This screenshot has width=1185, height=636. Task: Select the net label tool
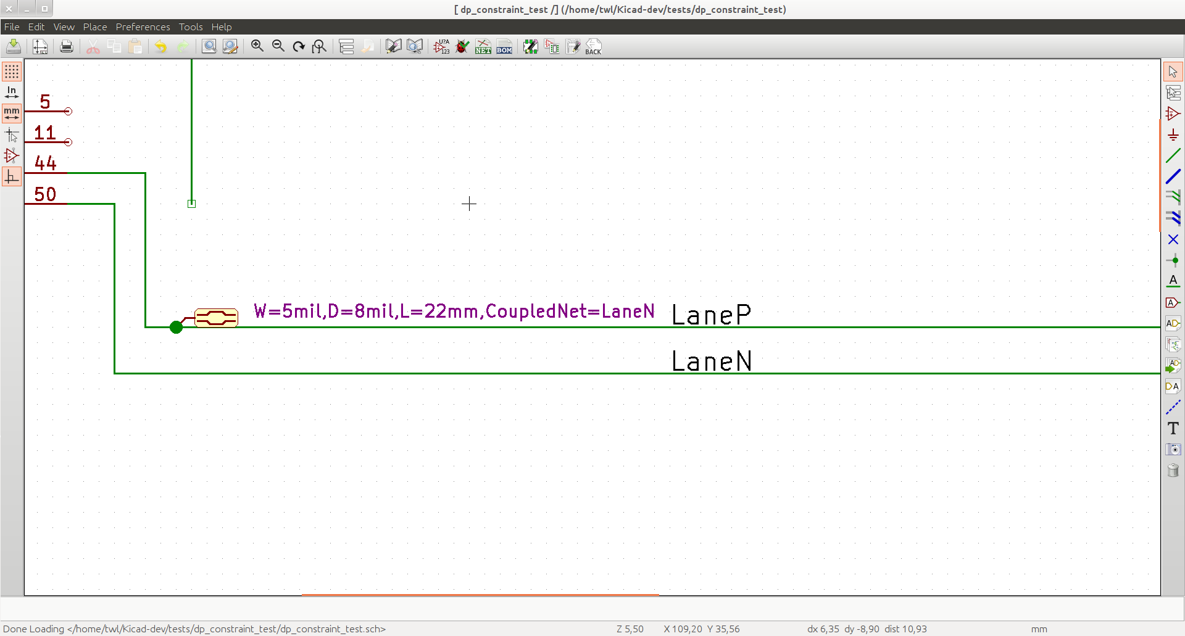coord(1173,281)
